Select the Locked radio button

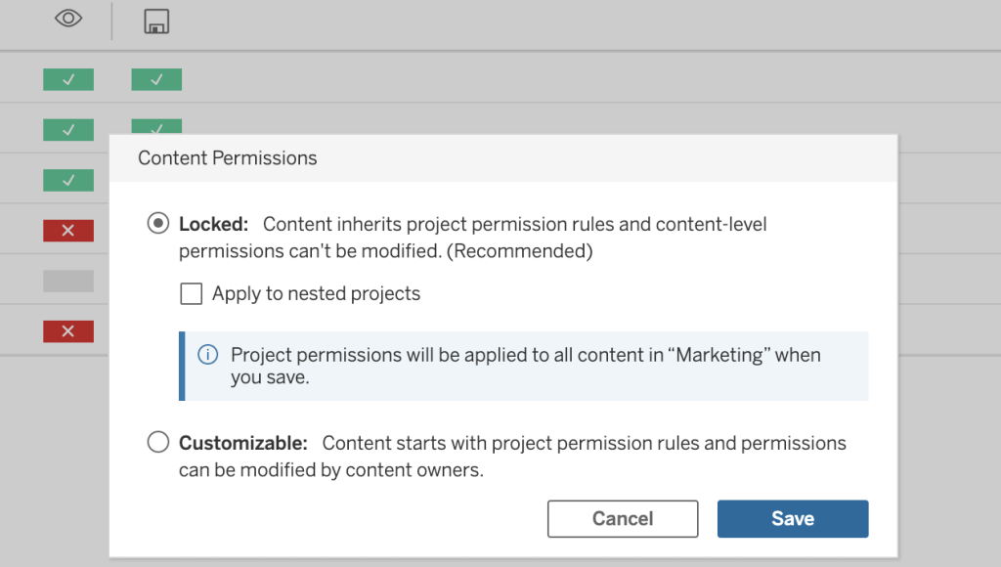157,224
